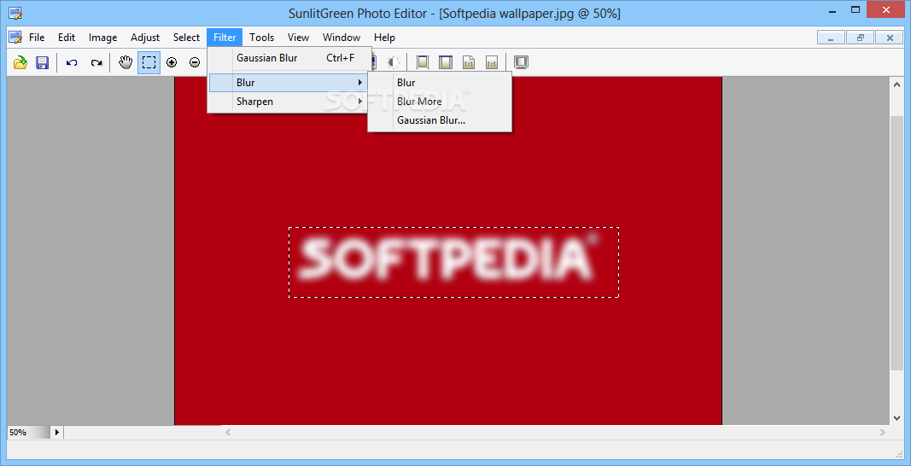Open the Window menu
The image size is (911, 466).
[x=342, y=38]
